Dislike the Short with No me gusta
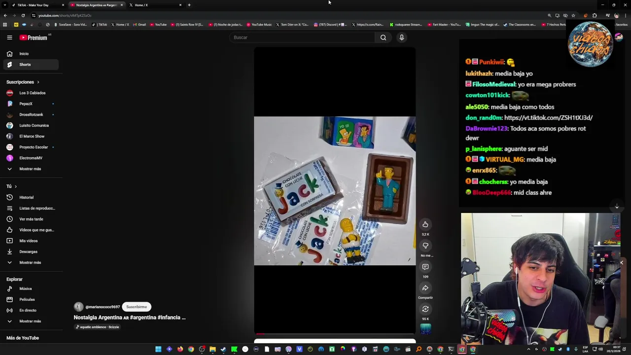This screenshot has height=355, width=631. point(425,246)
